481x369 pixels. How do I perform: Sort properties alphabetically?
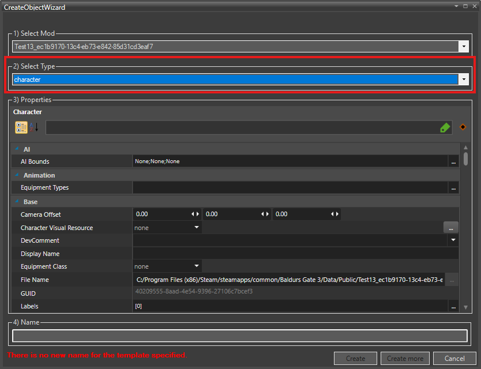pos(34,127)
